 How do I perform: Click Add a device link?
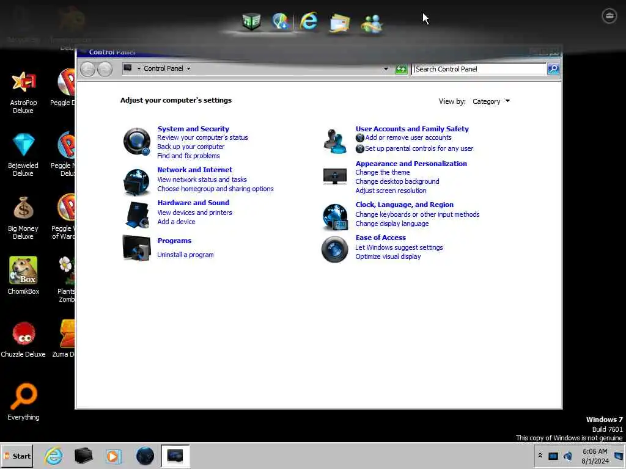176,222
